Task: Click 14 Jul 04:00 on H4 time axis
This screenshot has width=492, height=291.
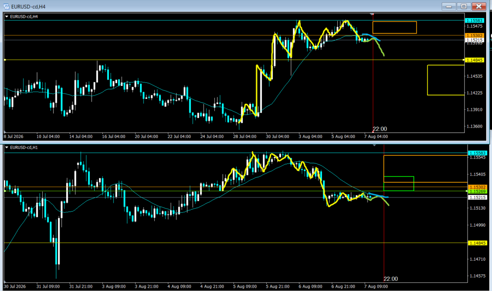Action: 81,137
